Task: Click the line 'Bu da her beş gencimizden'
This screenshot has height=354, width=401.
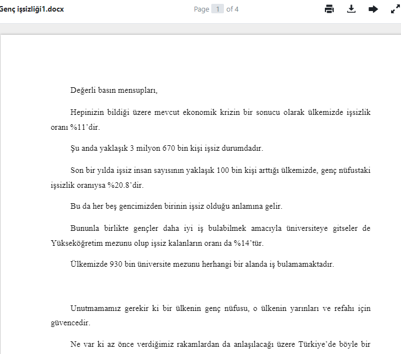Action: point(176,207)
